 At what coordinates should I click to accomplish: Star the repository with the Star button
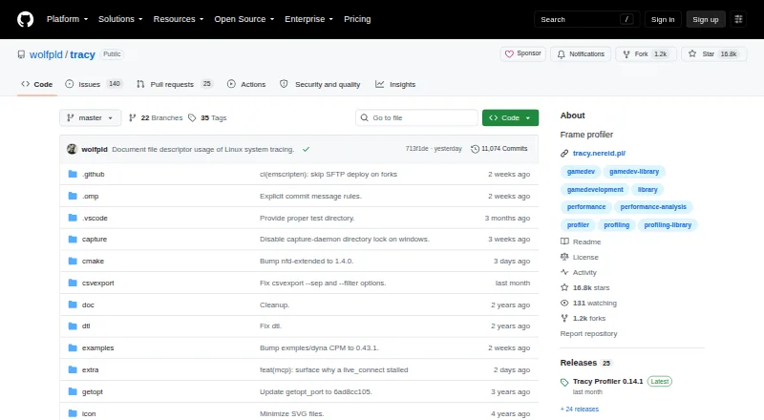click(713, 53)
